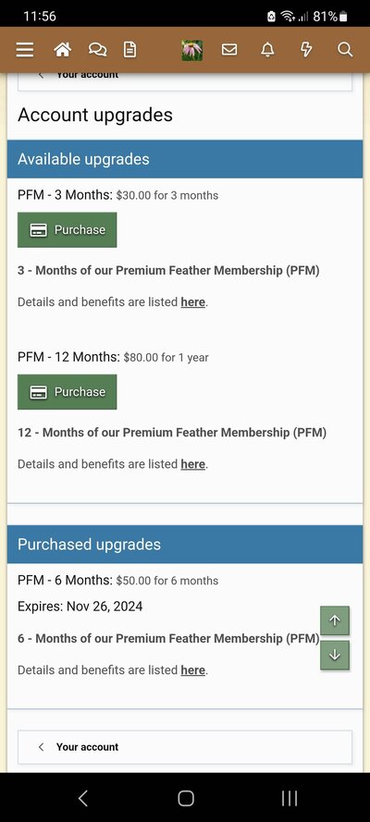This screenshot has width=370, height=822.
Task: Tap the Android back navigation button
Action: (x=83, y=798)
